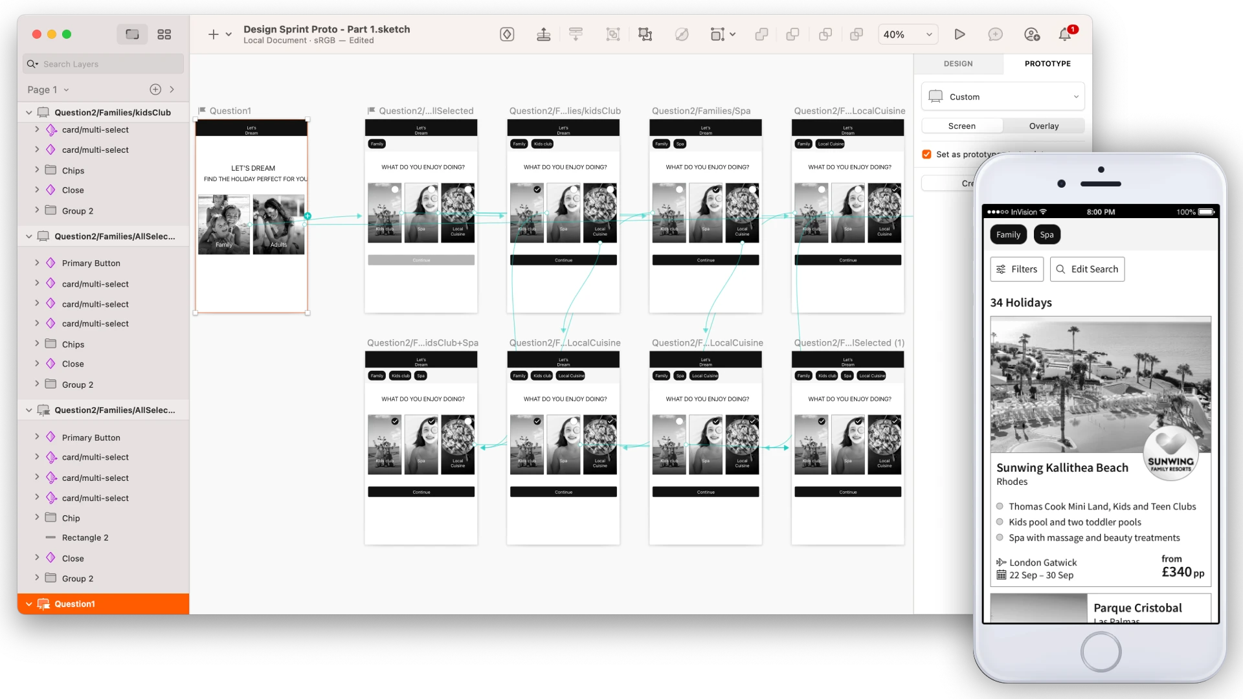Viewport: 1243px width, 699px height.
Task: Click the Search Layers input field
Action: tap(102, 63)
